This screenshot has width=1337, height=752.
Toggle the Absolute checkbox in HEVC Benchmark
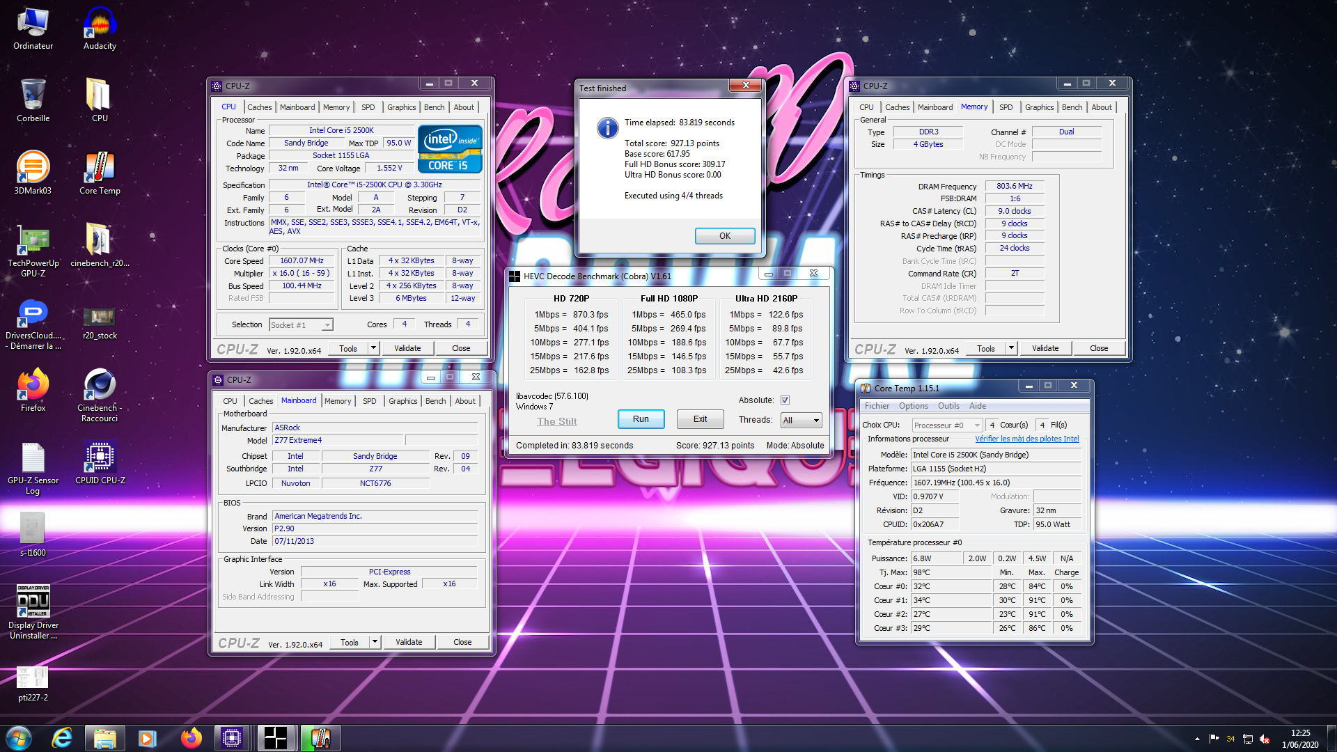[785, 400]
